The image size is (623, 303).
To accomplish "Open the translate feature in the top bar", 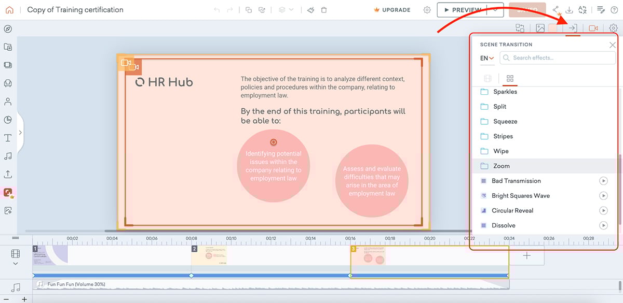I will coord(582,9).
